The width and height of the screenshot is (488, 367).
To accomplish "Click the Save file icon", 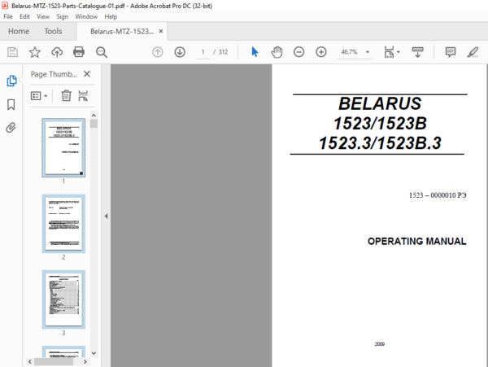I will (12, 52).
